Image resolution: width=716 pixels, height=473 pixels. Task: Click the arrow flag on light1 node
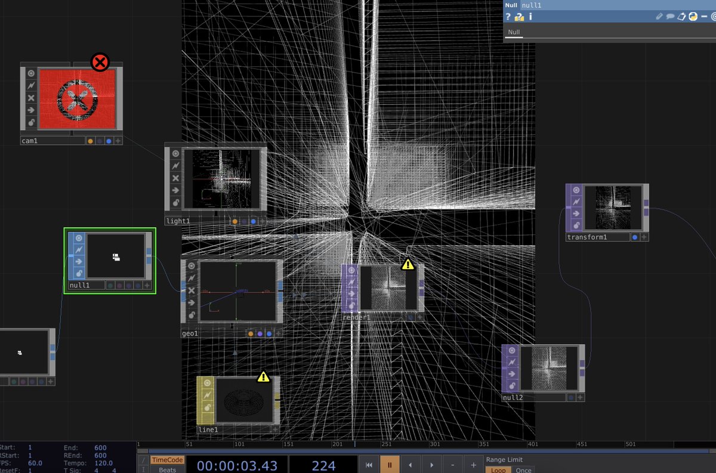click(x=175, y=190)
